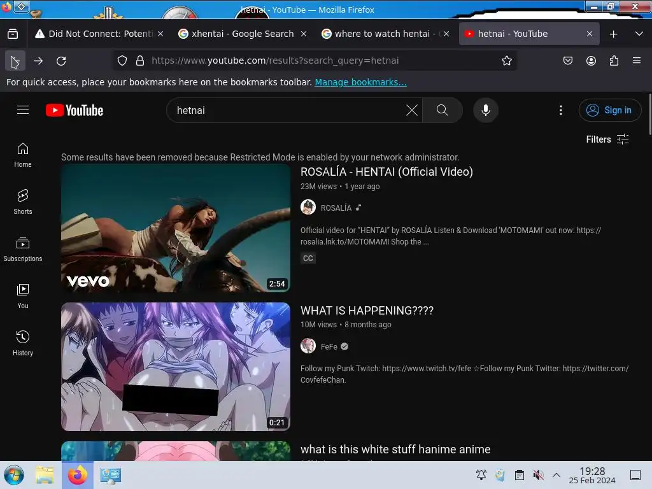Open the system settings taskbar icon
The image size is (652, 489).
111,475
